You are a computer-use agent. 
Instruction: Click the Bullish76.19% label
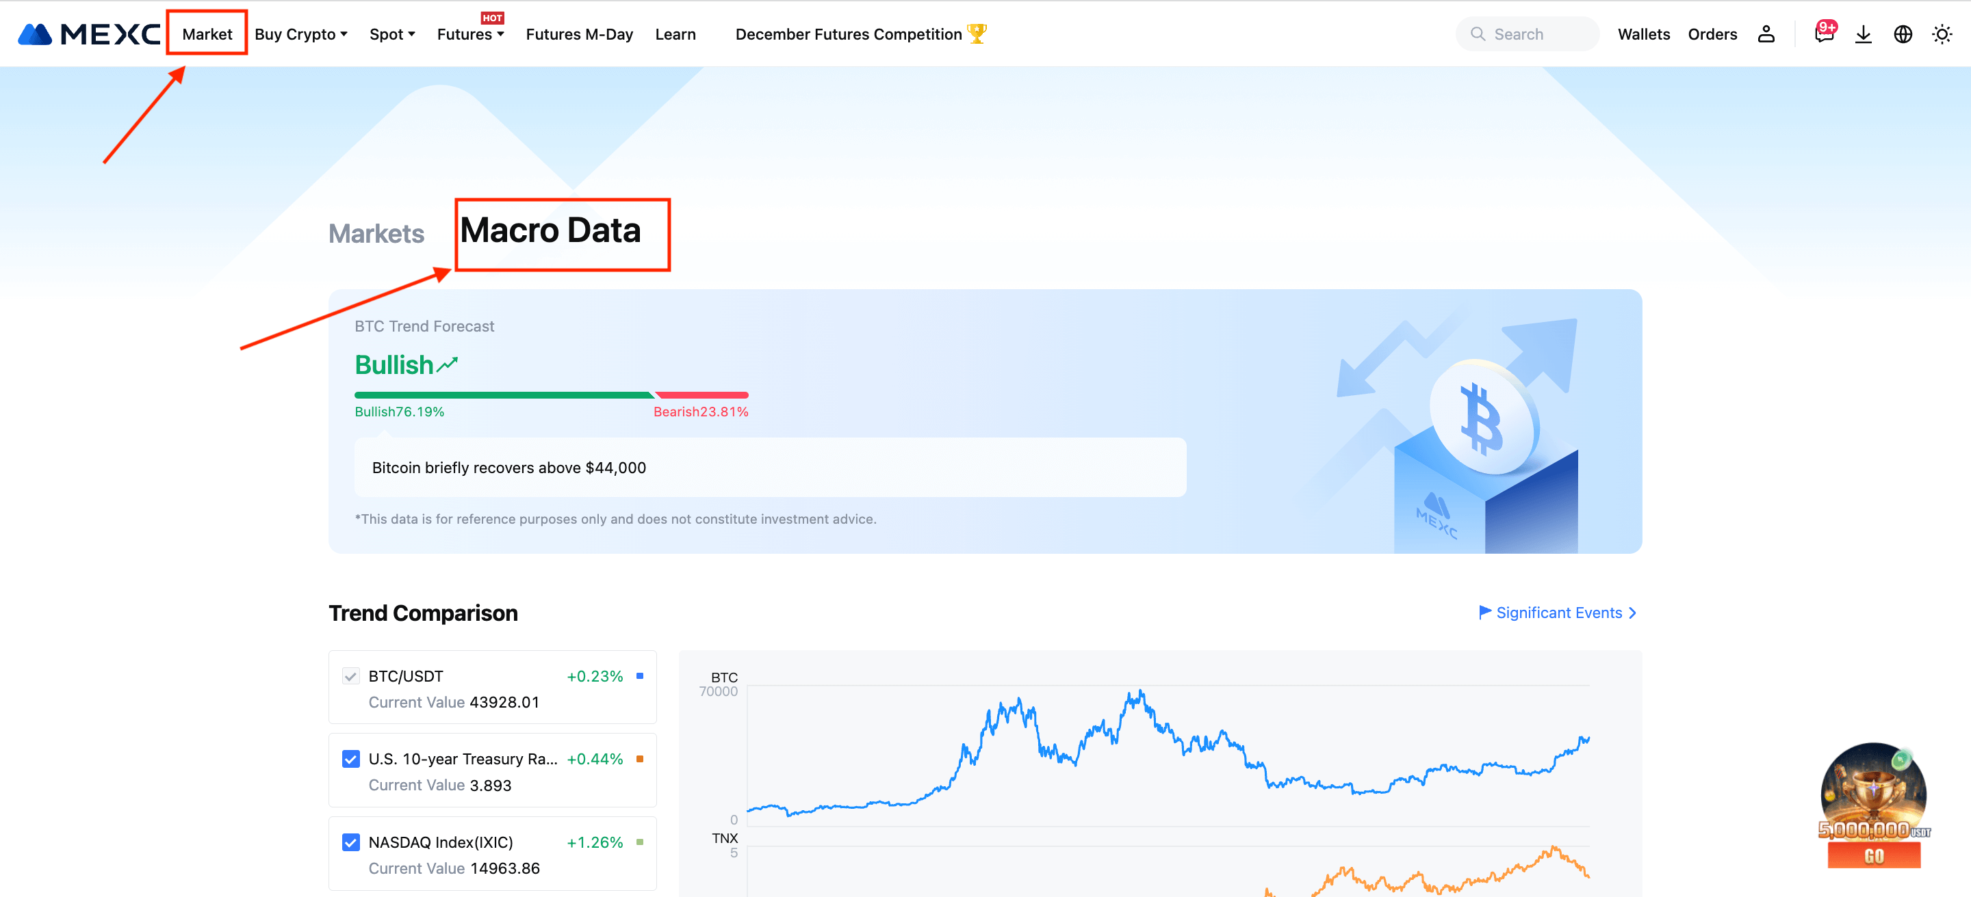coord(400,412)
